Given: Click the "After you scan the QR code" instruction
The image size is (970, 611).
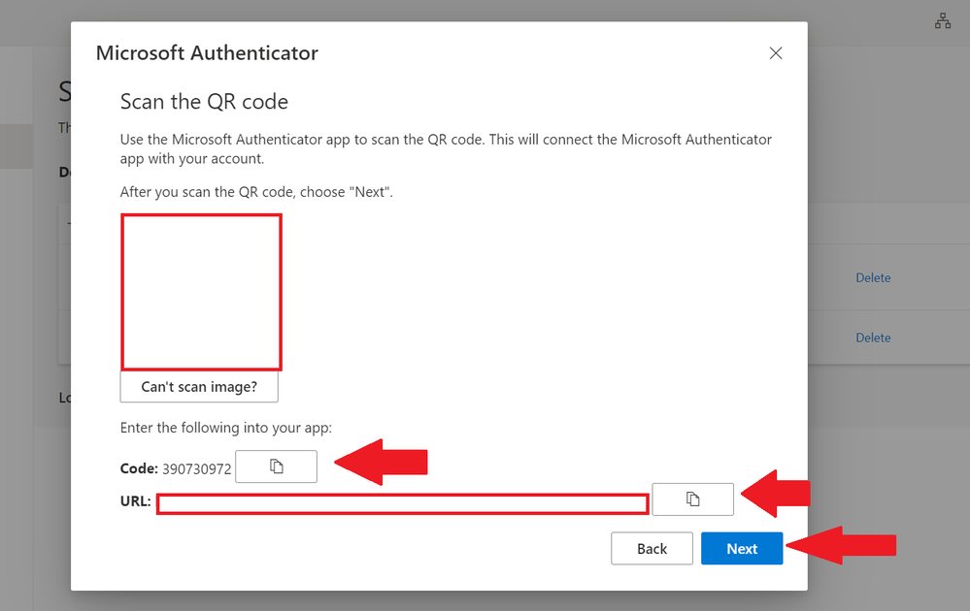Looking at the screenshot, I should tap(256, 192).
